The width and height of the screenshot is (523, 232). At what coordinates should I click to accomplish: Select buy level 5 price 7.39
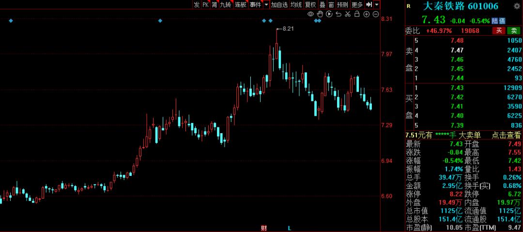click(457, 125)
